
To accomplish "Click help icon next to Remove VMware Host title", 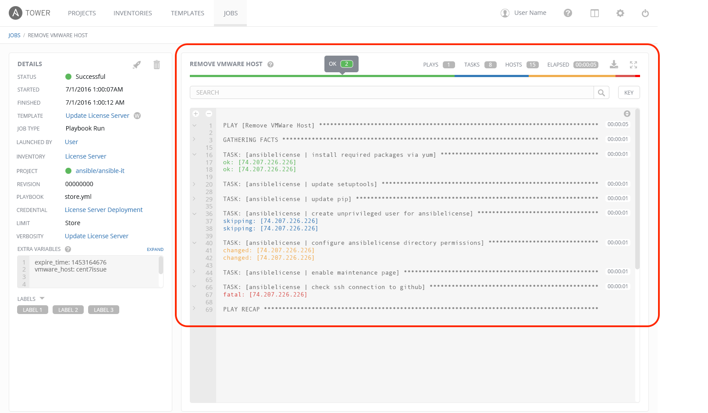I will point(270,64).
